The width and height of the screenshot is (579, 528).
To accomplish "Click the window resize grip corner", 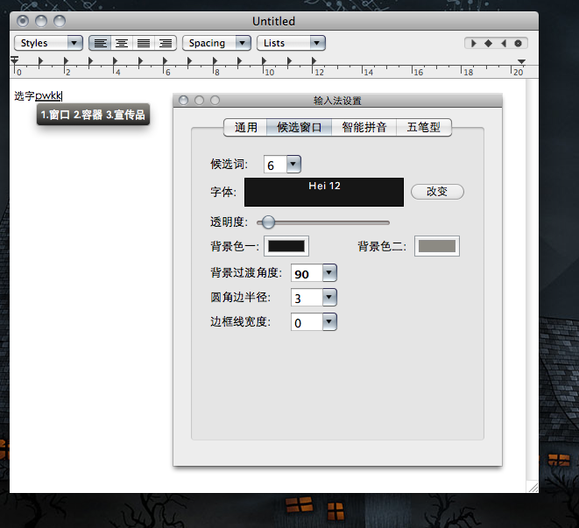I will [x=533, y=487].
